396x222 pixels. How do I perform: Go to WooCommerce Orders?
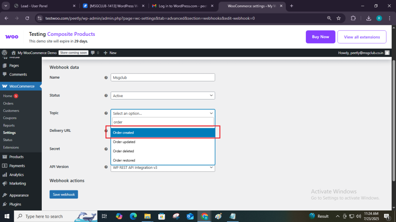coord(9,103)
